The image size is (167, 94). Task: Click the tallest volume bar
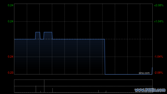click(x=44, y=86)
